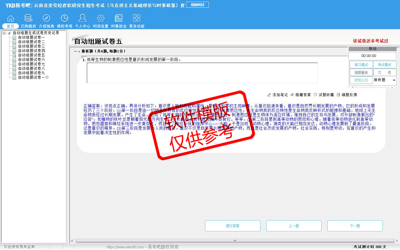
Task: Toggle 试题收藏 to favorite this question
Action: [x=324, y=95]
